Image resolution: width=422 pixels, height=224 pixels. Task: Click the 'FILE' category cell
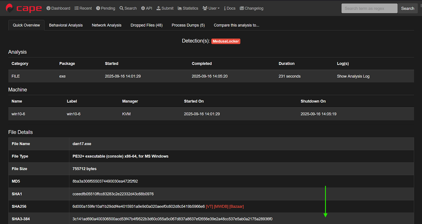point(16,76)
